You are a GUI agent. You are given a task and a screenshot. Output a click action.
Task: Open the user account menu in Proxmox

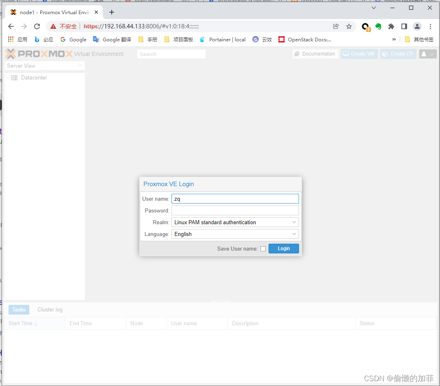428,54
